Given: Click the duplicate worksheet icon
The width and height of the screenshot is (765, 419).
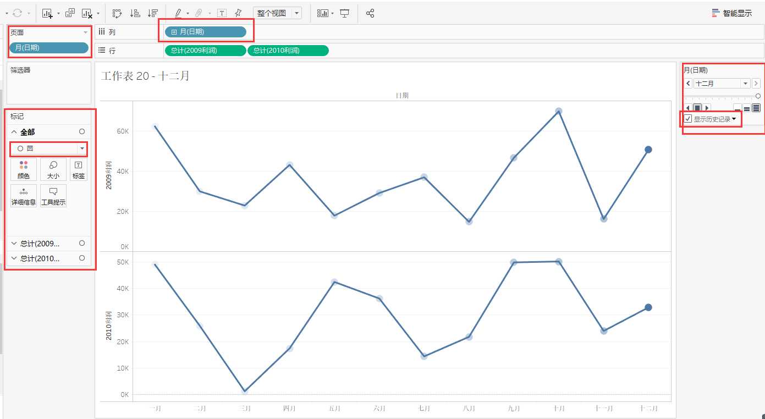Looking at the screenshot, I should pos(70,13).
